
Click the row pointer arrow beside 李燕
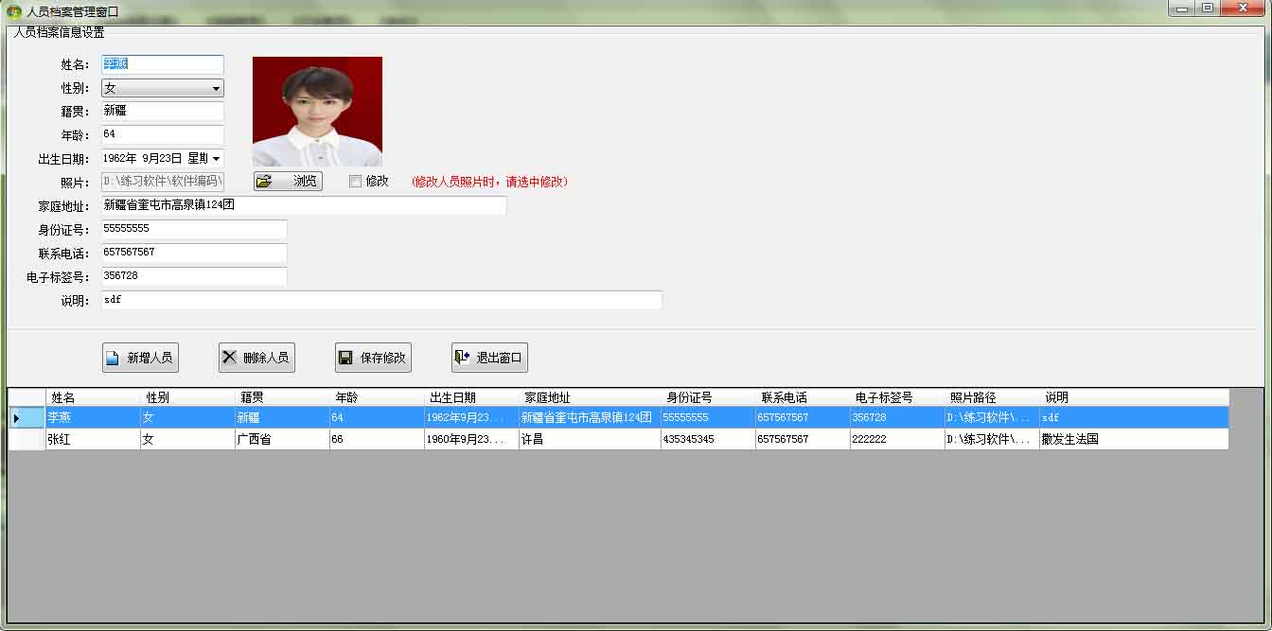16,417
